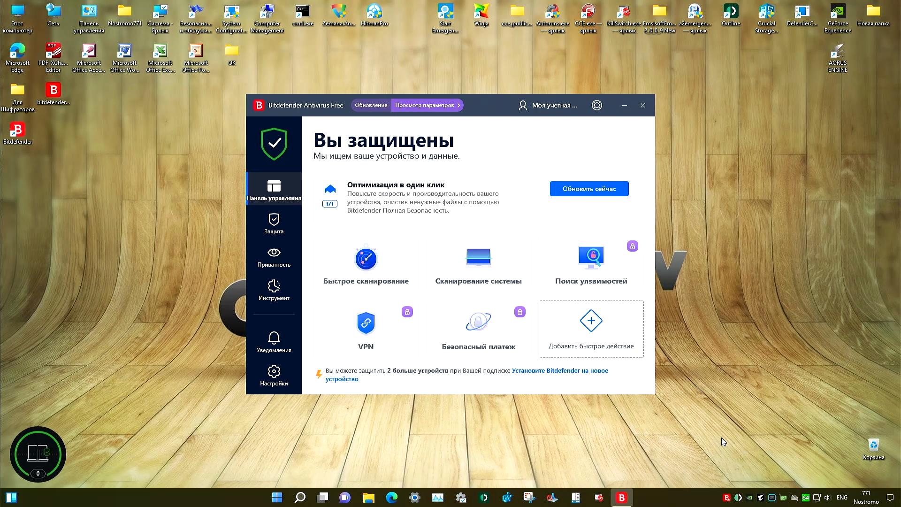Open the Bitdefender tray icon
The image size is (901, 507).
726,497
